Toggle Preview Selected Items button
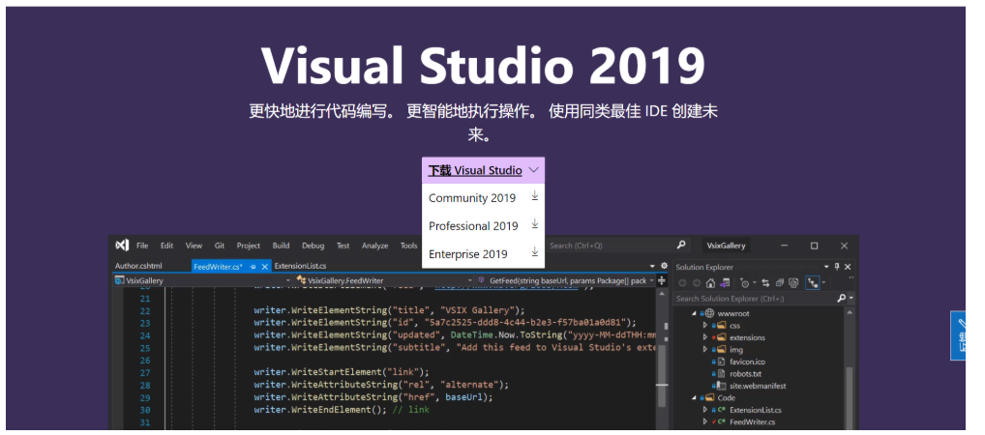The width and height of the screenshot is (985, 435). click(812, 282)
